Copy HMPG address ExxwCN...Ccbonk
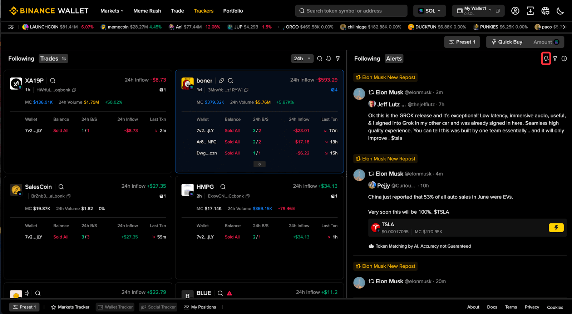 [248, 196]
